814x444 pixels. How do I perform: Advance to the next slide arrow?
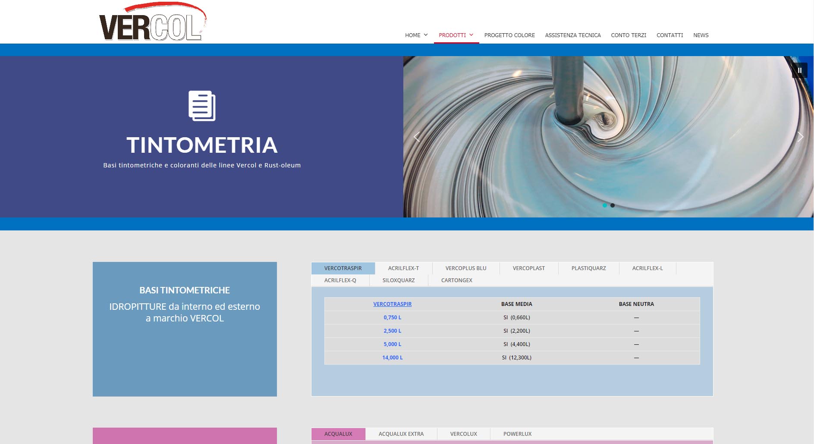tap(800, 137)
